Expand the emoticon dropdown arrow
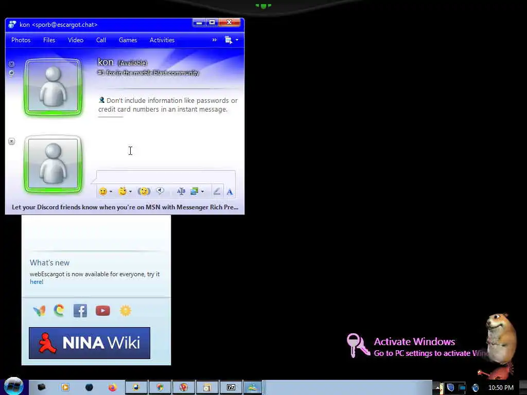Viewport: 527px width, 395px height. tap(111, 191)
